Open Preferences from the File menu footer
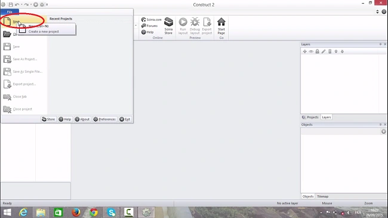This screenshot has height=218, width=388. pos(104,119)
